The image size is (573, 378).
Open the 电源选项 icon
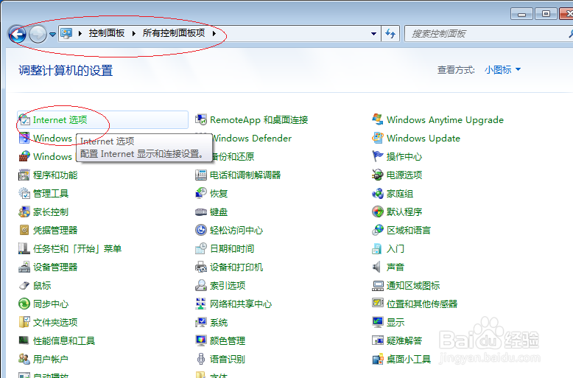[x=378, y=175]
